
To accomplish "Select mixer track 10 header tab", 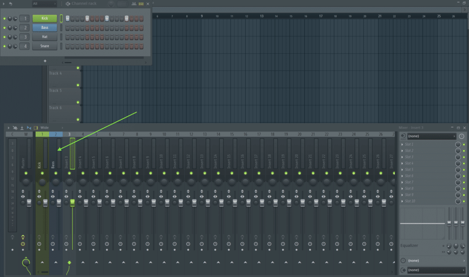I will click(164, 134).
